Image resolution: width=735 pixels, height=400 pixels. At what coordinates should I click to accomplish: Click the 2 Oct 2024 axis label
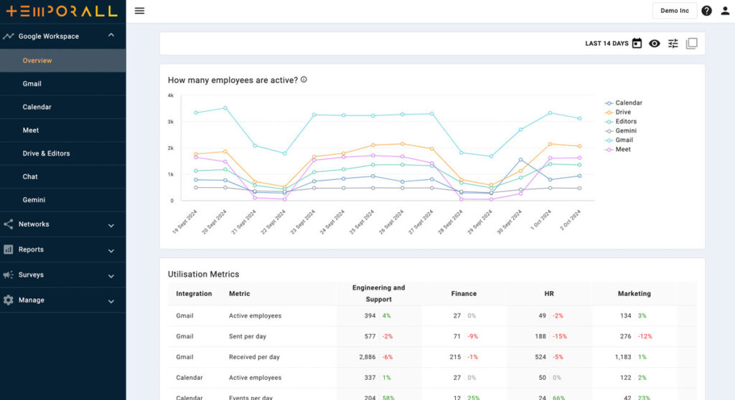click(x=571, y=219)
